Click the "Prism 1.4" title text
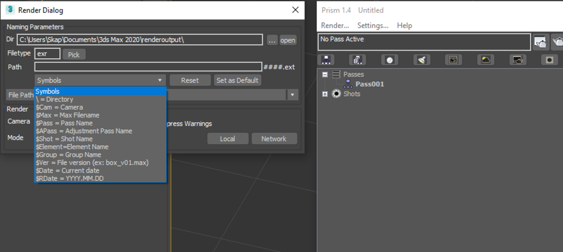 [x=336, y=10]
